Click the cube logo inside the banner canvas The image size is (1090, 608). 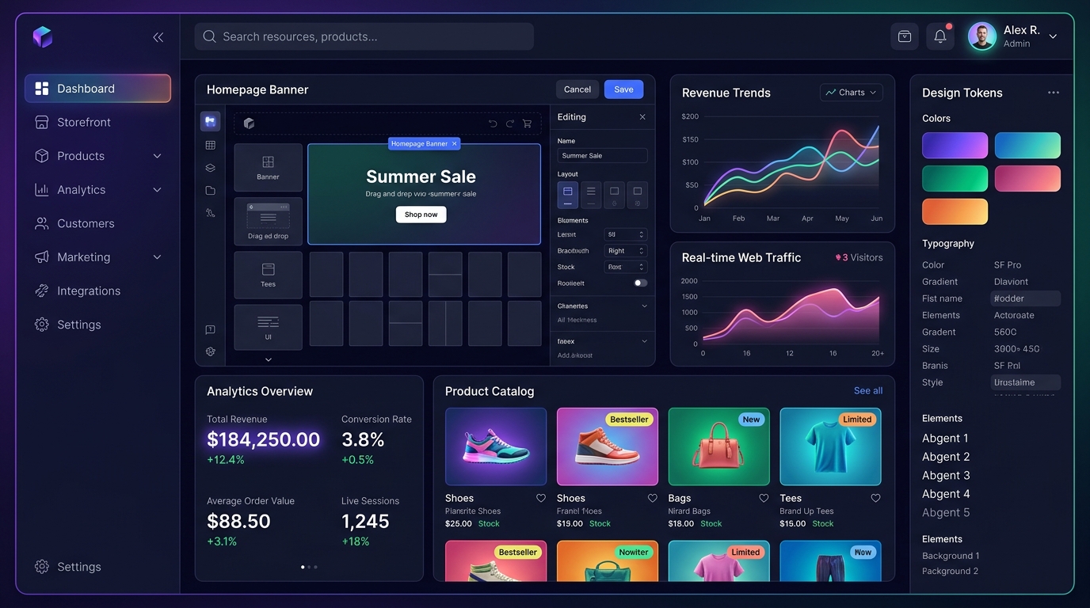[249, 123]
